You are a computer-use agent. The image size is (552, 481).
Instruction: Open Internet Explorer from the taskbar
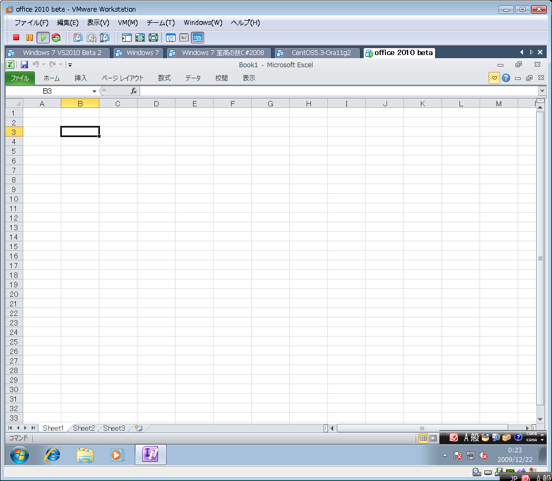pos(52,455)
